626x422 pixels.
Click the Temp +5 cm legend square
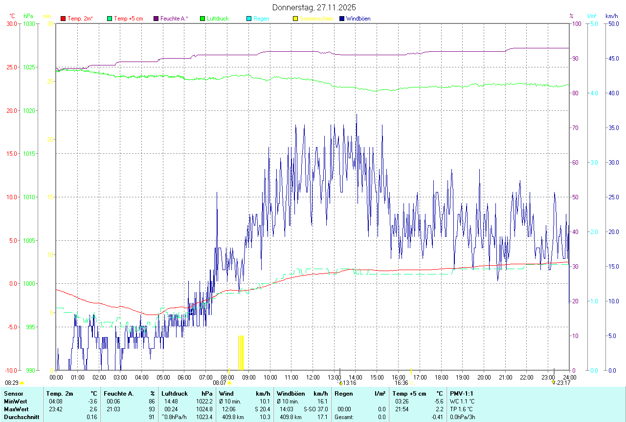tap(110, 19)
